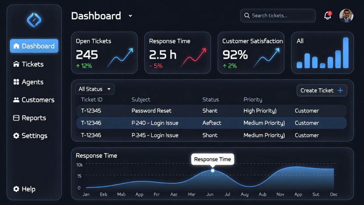Open the user profile avatar
This screenshot has width=364, height=205.
pos(346,16)
